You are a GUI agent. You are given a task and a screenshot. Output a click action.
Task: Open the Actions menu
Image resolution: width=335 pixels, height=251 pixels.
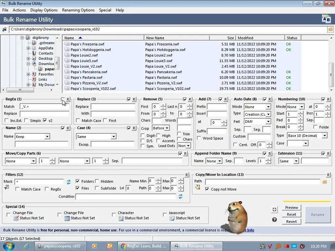pos(19,10)
